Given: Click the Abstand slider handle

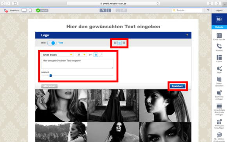Looking at the screenshot, I should pos(50,75).
